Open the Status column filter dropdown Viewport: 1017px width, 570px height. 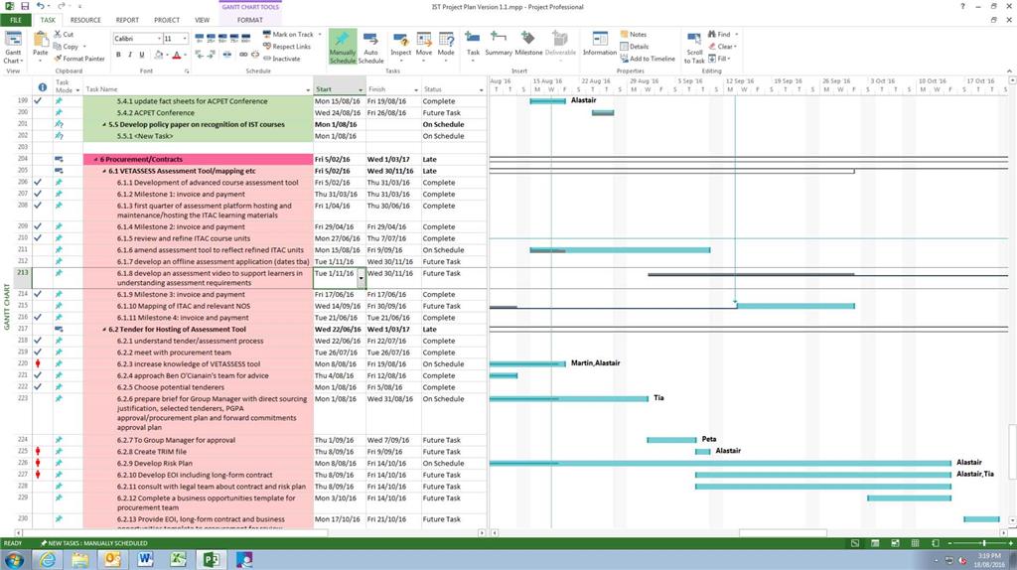[481, 90]
